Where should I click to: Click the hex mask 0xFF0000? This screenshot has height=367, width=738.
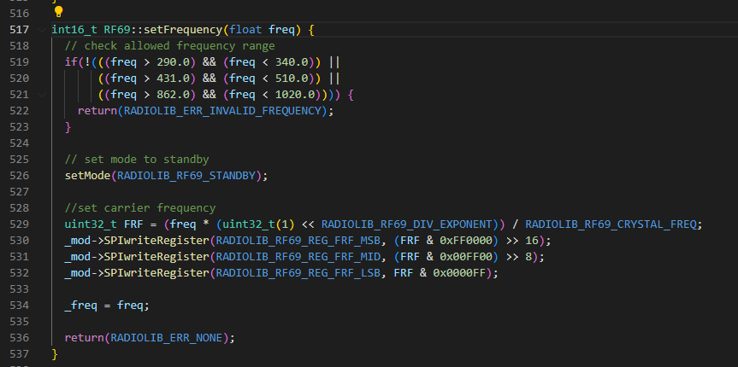[466, 241]
